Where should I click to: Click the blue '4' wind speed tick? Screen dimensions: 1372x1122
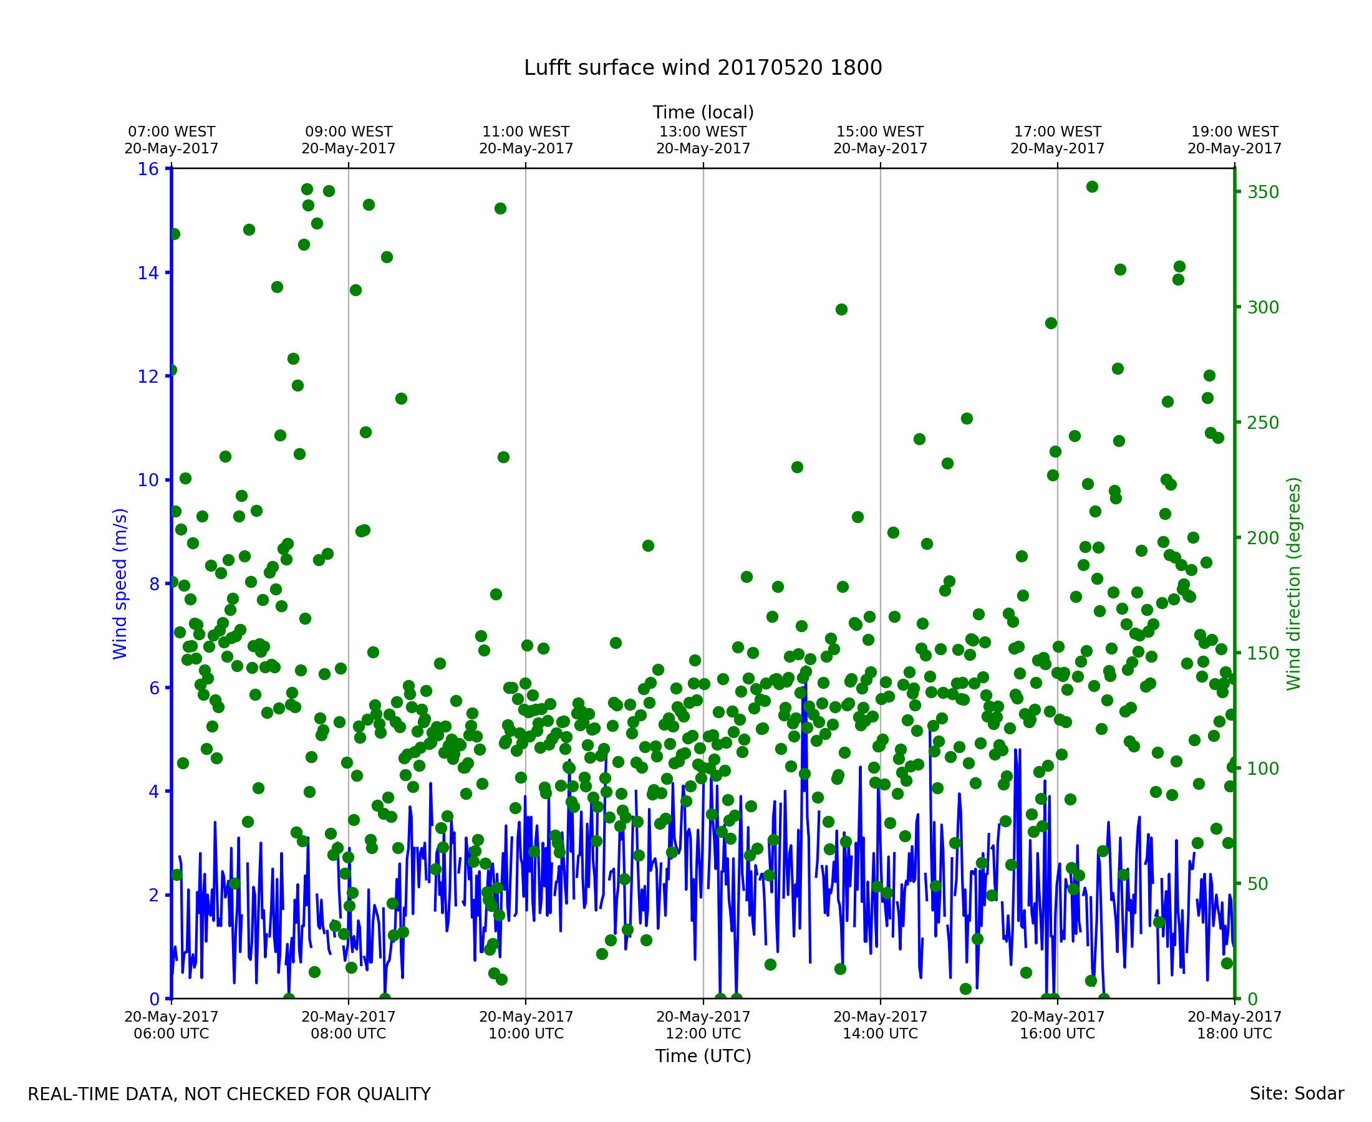153,792
